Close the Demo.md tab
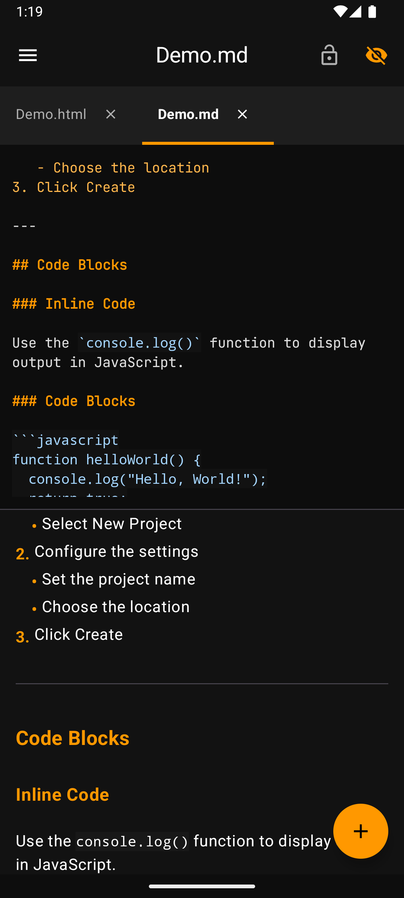The width and height of the screenshot is (404, 898). [242, 114]
